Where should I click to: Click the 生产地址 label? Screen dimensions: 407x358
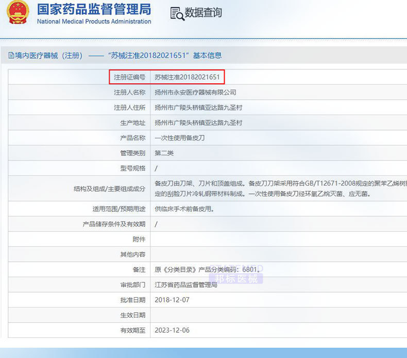click(132, 123)
